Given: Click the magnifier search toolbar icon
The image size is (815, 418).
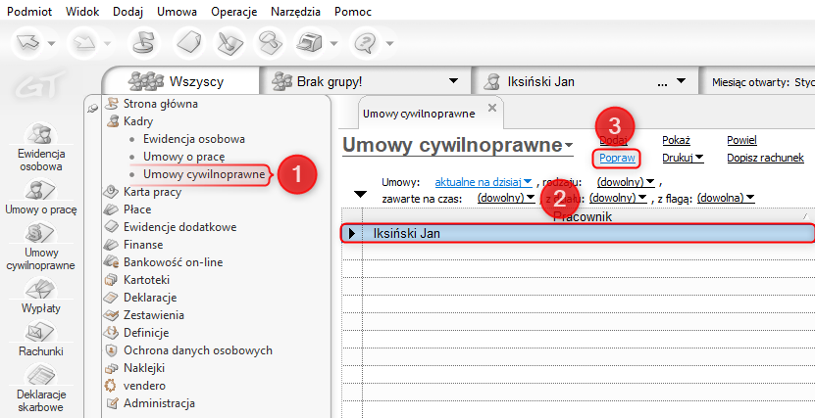Looking at the screenshot, I should [271, 42].
